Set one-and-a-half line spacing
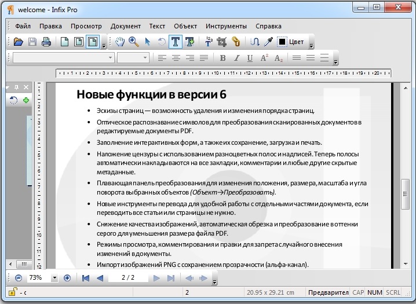 click(311, 58)
